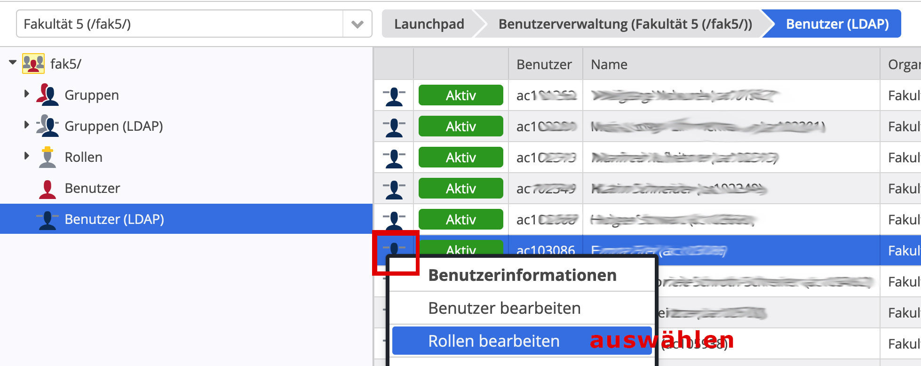Click Benutzerinformationen context menu header
Screen dimensions: 921x366
click(522, 275)
